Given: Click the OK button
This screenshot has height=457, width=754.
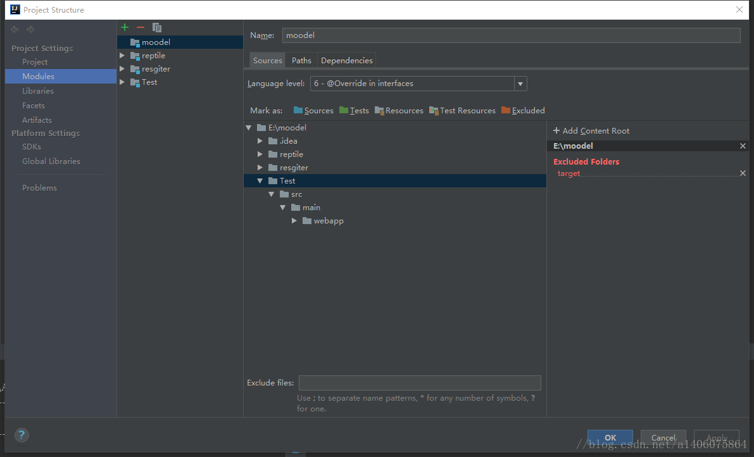Looking at the screenshot, I should click(610, 438).
